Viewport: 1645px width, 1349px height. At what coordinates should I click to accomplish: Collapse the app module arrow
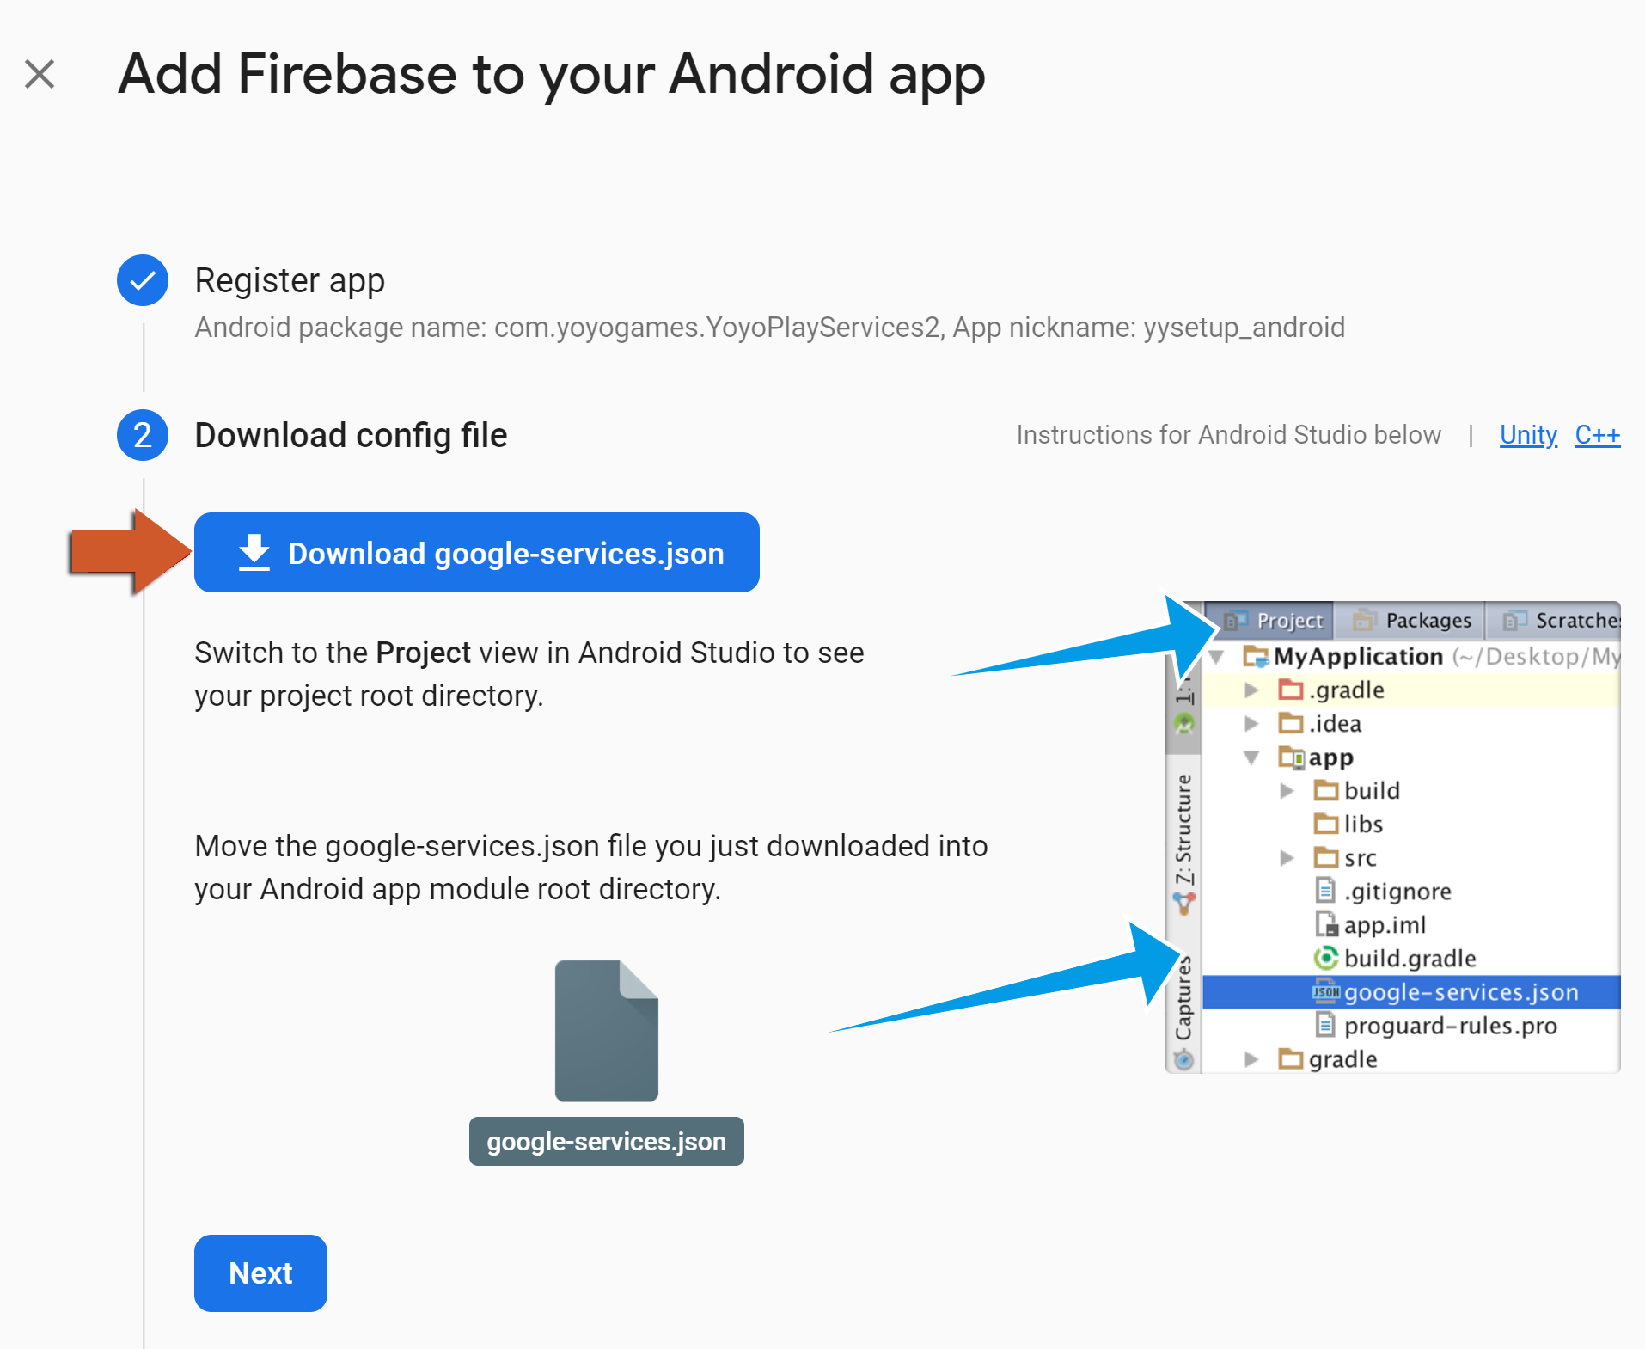1252,757
